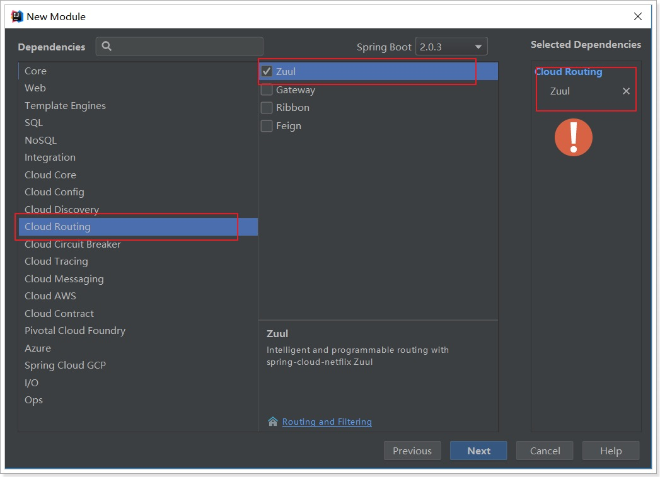Viewport: 660px width, 477px height.
Task: Select the Azure category
Action: [x=138, y=348]
